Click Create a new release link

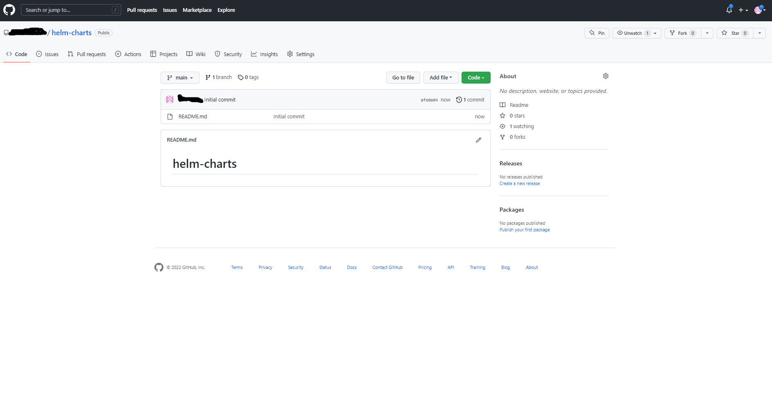(520, 184)
